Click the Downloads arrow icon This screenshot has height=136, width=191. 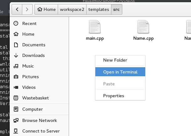[16, 55]
